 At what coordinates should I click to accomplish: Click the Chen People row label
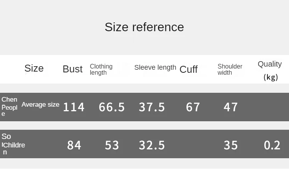click(x=9, y=107)
